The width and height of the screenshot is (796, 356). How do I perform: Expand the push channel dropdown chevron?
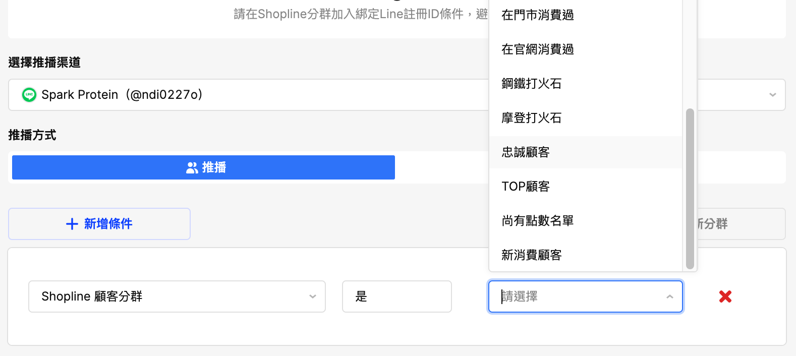click(772, 95)
